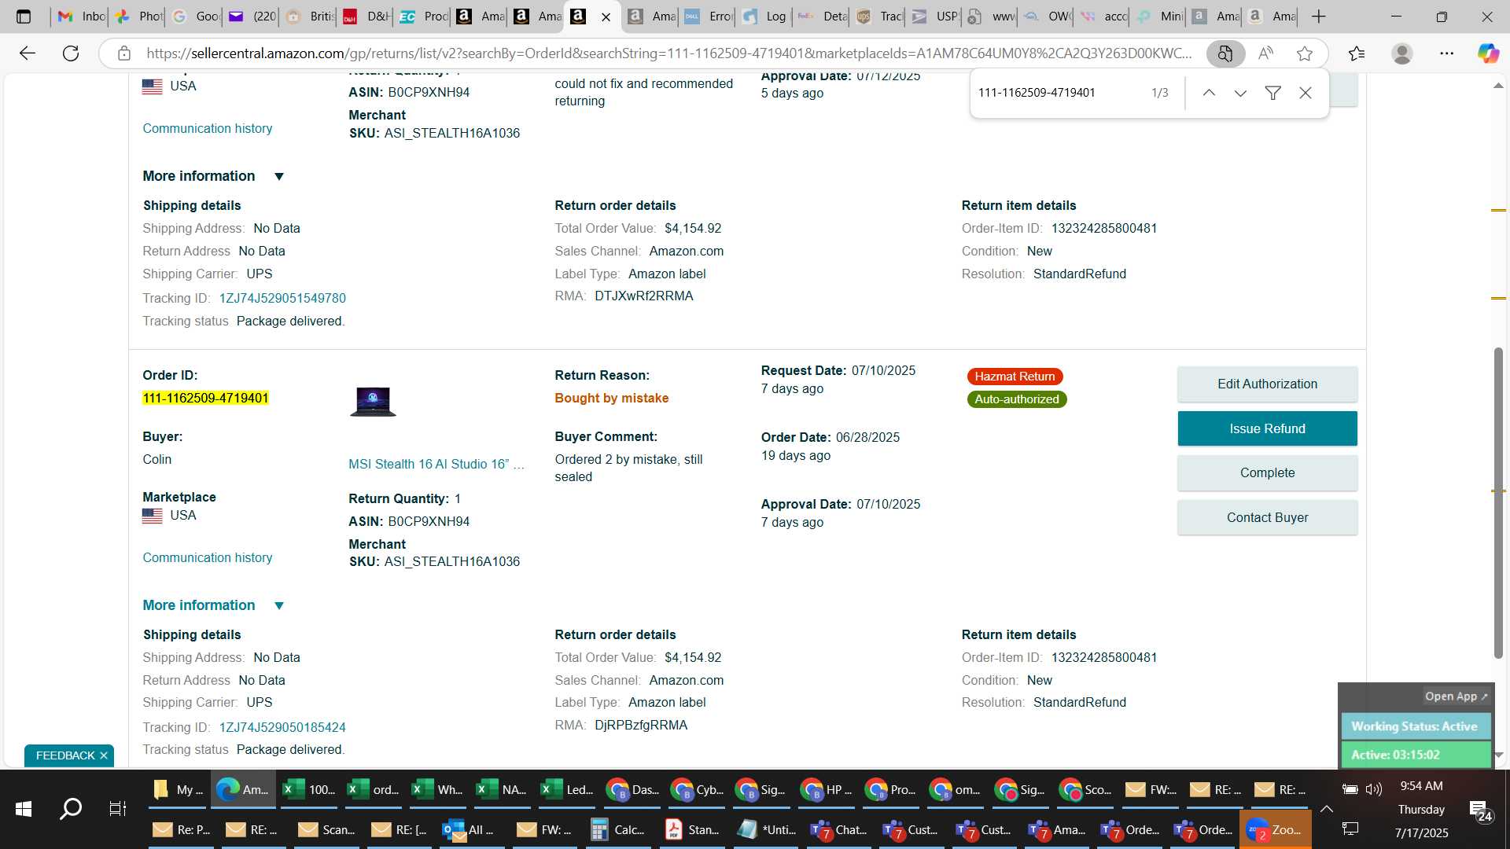View site information lock icon
The width and height of the screenshot is (1510, 849).
pyautogui.click(x=123, y=53)
